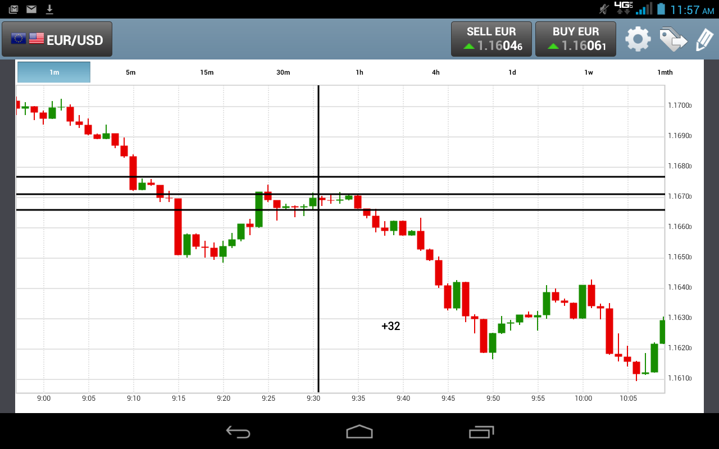Tap the Android home navigation button

[x=359, y=432]
